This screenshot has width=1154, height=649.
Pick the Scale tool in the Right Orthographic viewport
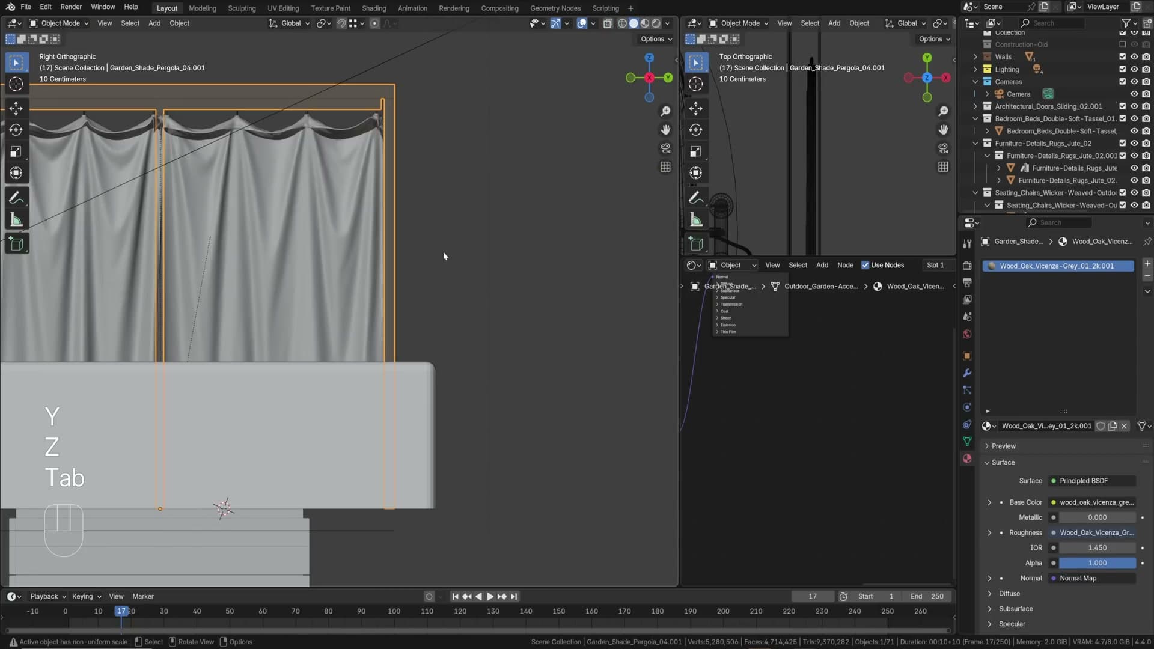[16, 151]
